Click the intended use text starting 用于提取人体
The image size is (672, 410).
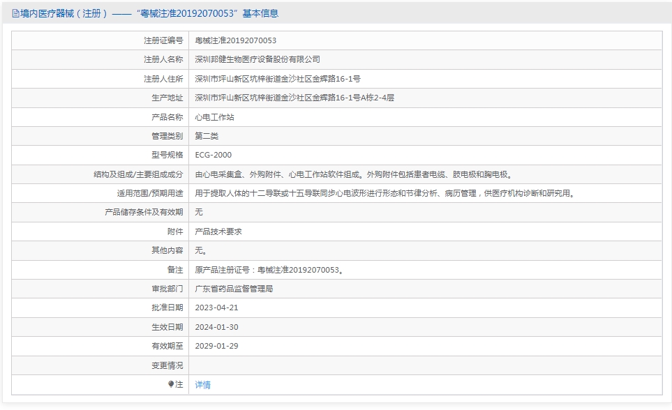tap(385, 193)
